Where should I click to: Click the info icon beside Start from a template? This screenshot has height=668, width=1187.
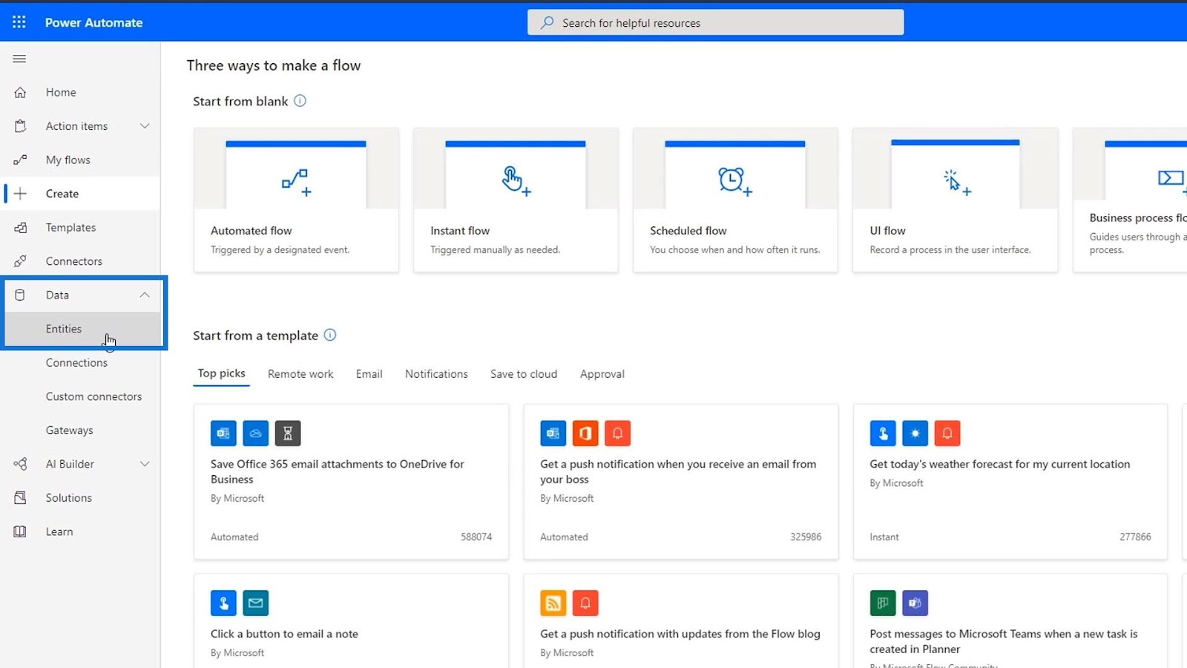330,335
